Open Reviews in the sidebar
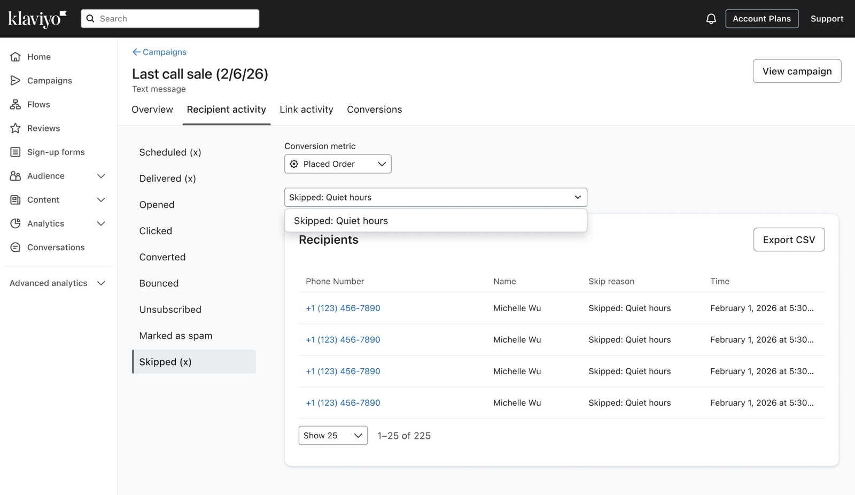Viewport: 855px width, 495px height. [x=43, y=128]
